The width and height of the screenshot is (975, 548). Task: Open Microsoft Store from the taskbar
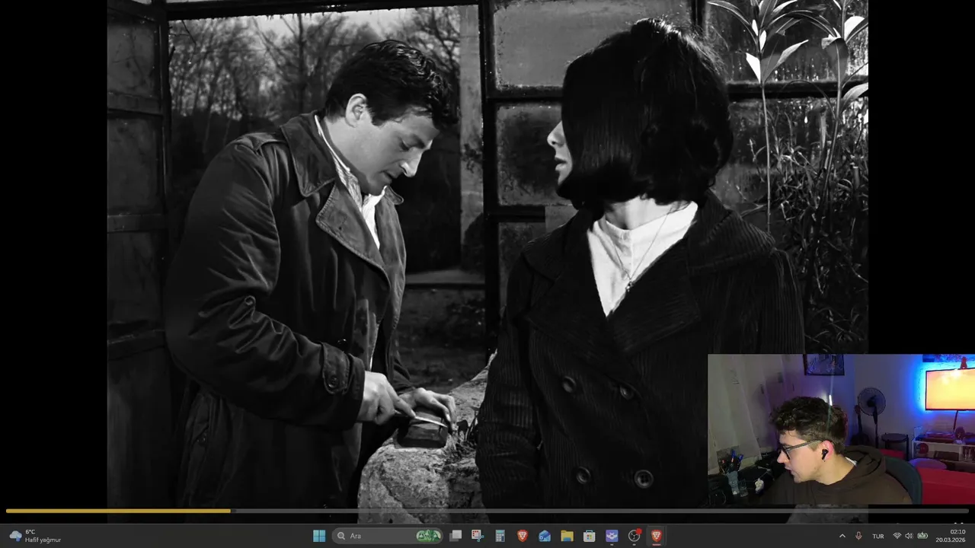[589, 536]
